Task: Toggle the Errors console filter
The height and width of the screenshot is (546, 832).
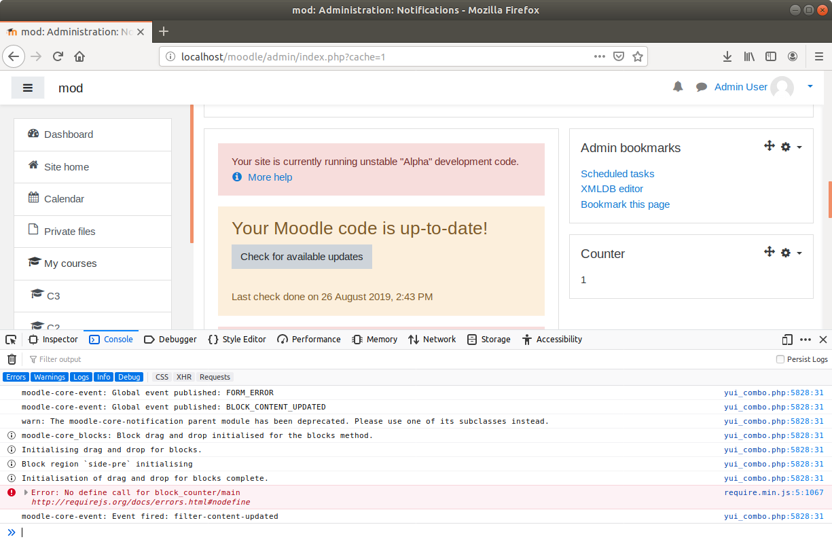Action: [x=16, y=377]
